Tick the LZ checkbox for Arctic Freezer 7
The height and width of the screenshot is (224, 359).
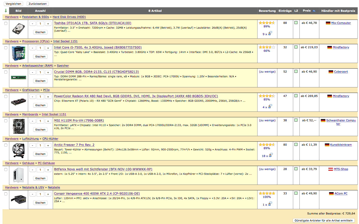coord(296,144)
